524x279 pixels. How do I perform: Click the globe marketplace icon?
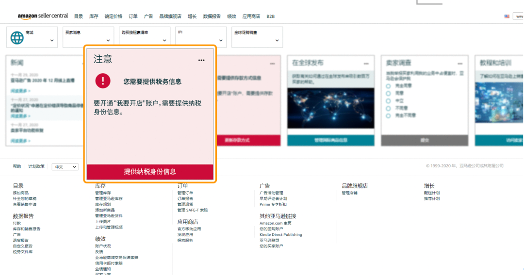17,37
